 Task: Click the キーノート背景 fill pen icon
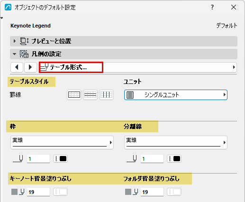[22, 192]
